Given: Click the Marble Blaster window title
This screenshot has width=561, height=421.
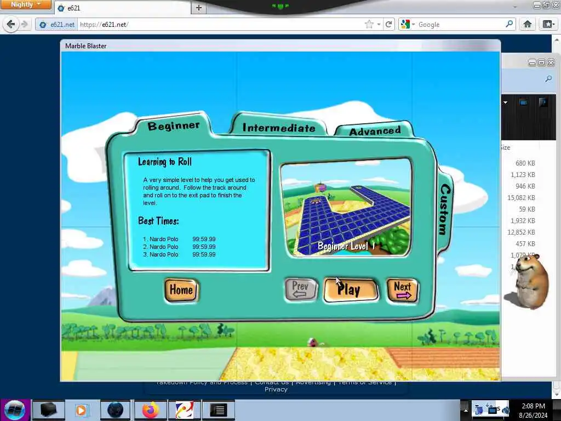Looking at the screenshot, I should coord(86,46).
